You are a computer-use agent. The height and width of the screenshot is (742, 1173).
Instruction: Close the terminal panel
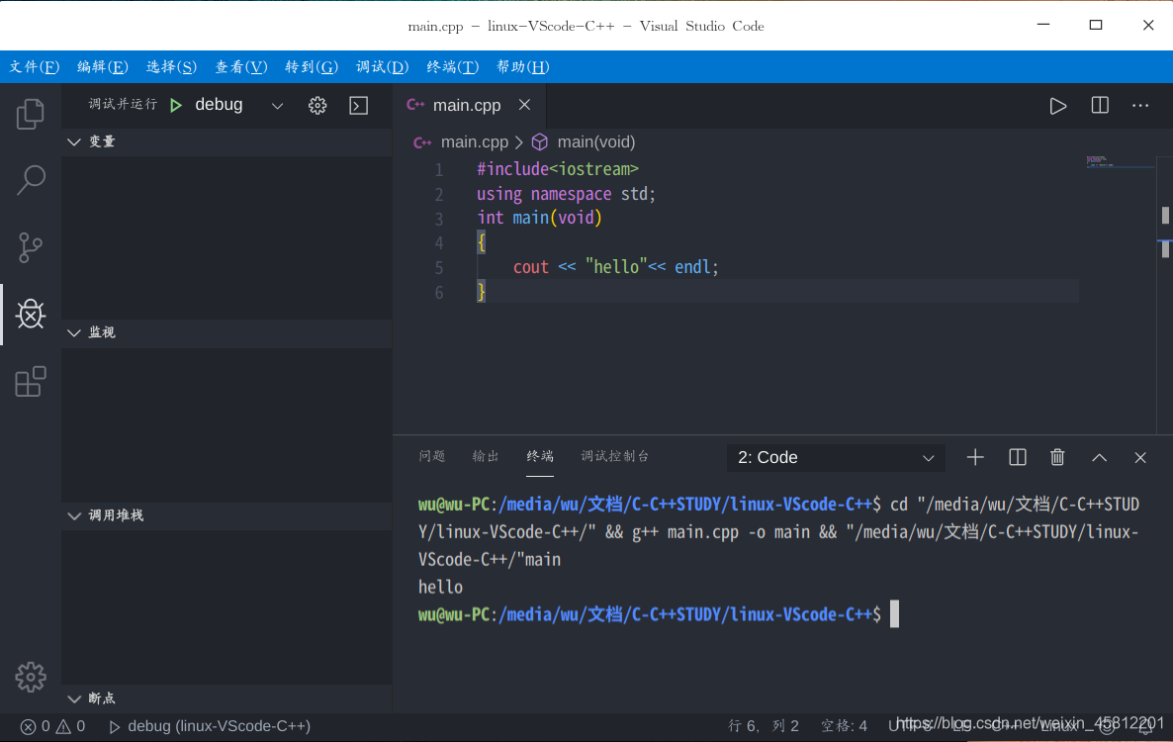click(1140, 457)
